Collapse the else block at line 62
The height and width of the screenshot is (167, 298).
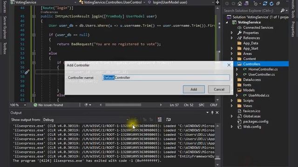click(x=34, y=95)
